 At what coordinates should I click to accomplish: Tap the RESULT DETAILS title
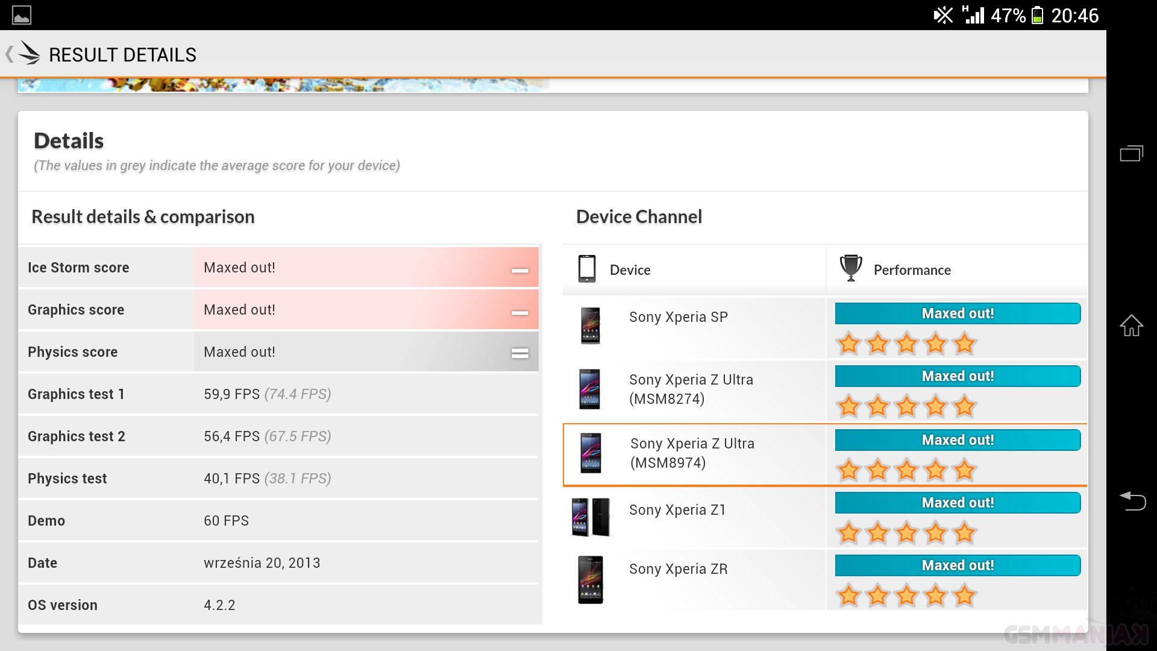122,55
